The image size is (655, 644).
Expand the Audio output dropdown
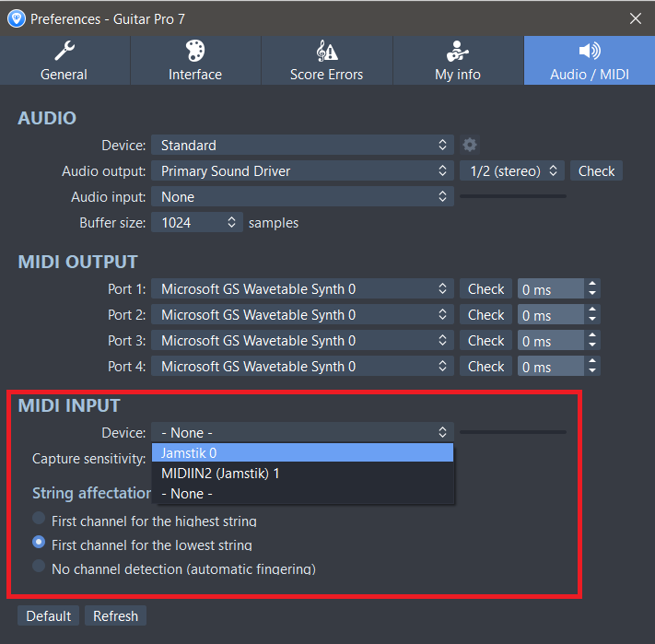coord(302,171)
